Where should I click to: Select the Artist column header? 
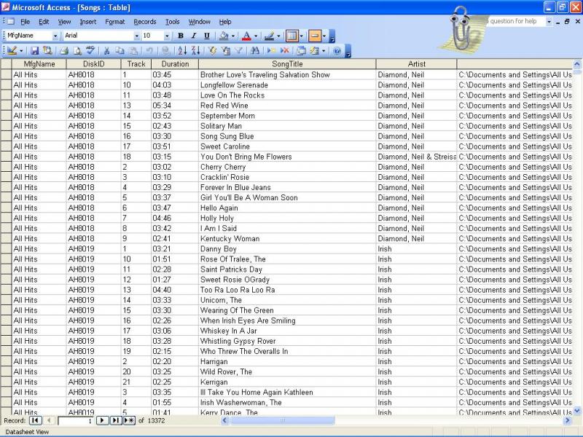click(x=415, y=64)
